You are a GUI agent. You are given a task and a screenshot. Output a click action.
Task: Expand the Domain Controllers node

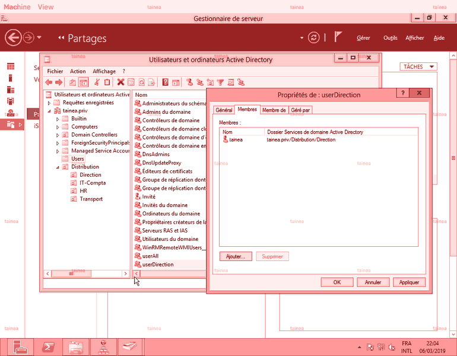[58, 135]
